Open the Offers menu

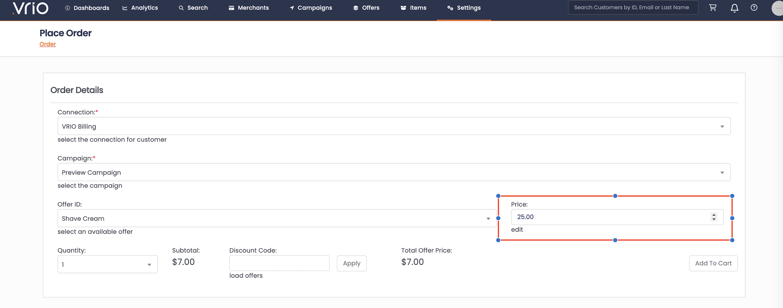366,8
